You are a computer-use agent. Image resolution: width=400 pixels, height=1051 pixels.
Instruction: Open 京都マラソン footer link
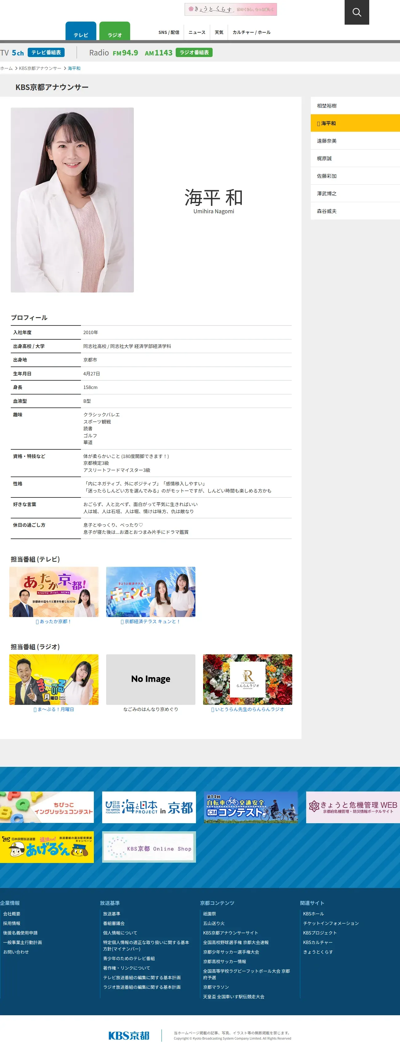coord(216,987)
